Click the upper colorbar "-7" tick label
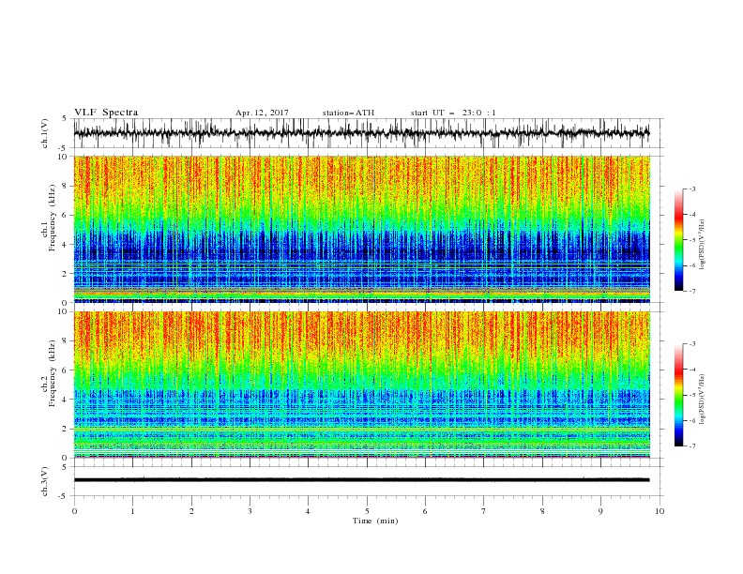The image size is (743, 574). [x=692, y=291]
